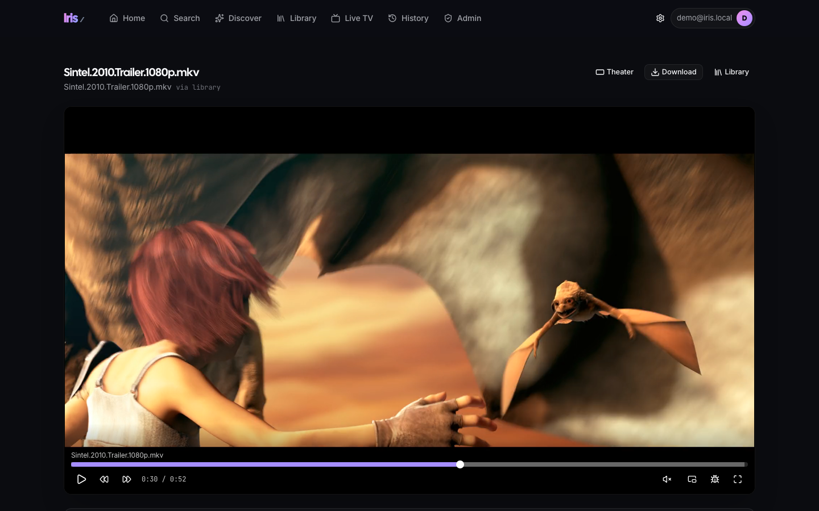The height and width of the screenshot is (511, 819).
Task: Go to the Search page
Action: point(180,18)
